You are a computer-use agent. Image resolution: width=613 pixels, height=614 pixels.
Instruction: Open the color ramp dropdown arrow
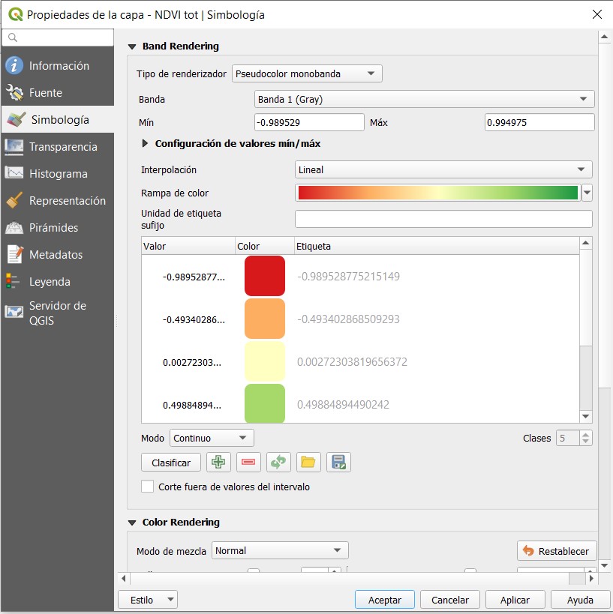coord(587,193)
